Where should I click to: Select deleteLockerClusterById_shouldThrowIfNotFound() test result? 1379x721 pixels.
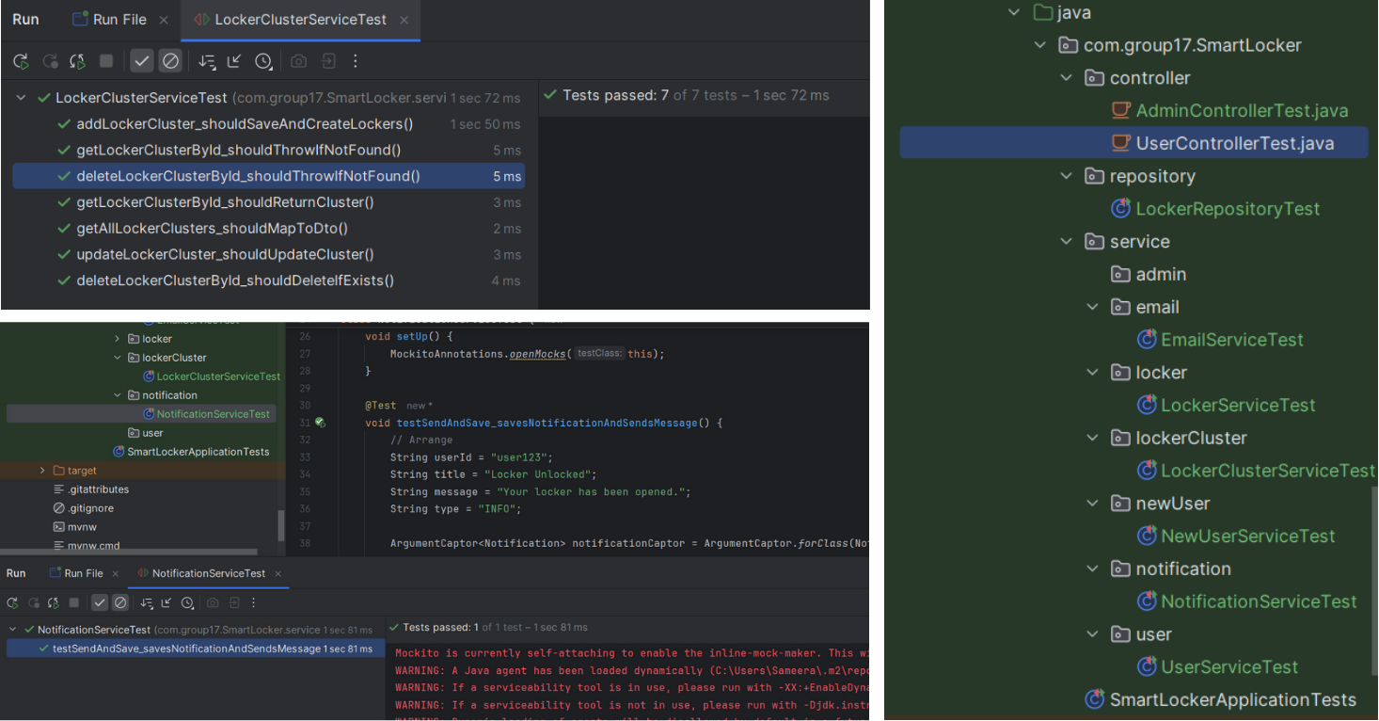(268, 176)
